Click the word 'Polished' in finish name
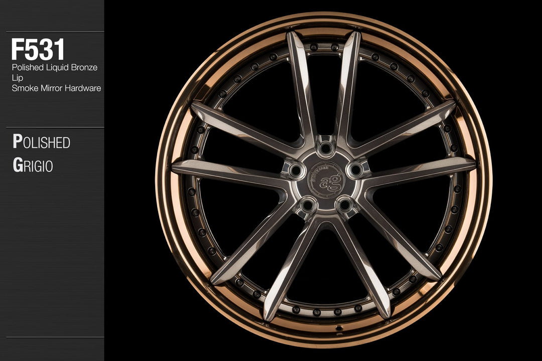This screenshot has height=361, width=542. 41,142
